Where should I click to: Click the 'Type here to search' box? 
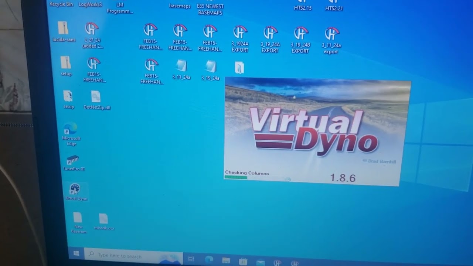[134, 256]
